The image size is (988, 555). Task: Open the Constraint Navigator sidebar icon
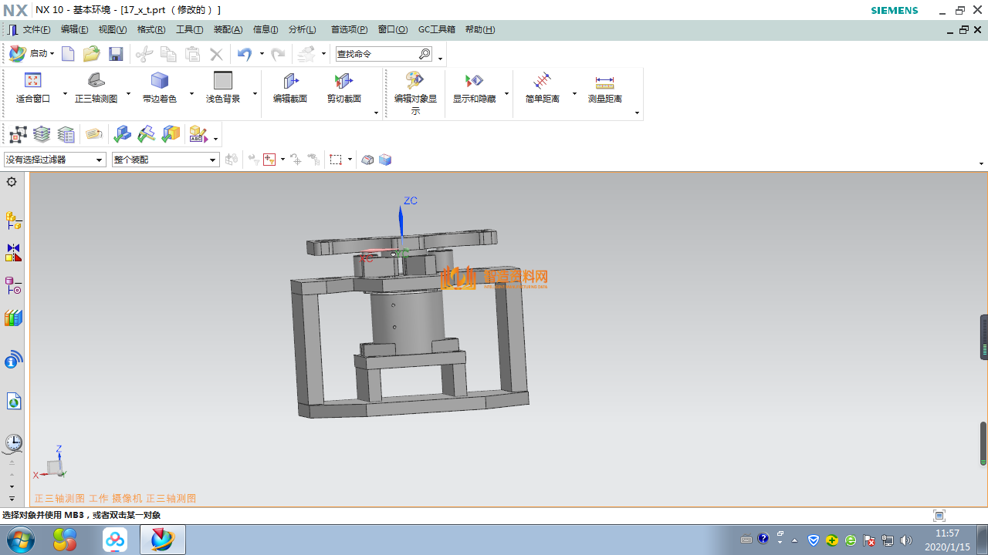click(x=13, y=253)
